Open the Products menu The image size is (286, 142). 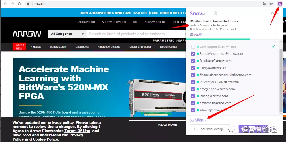(36, 47)
